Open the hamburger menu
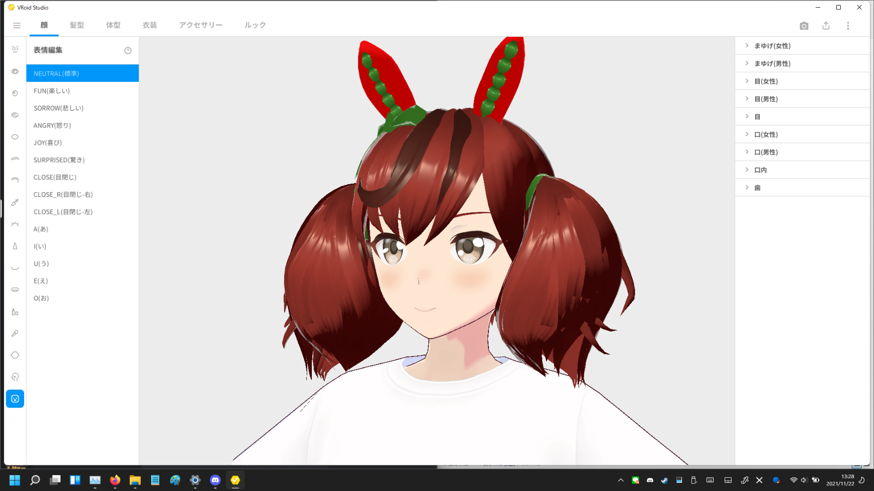This screenshot has height=491, width=874. [17, 26]
